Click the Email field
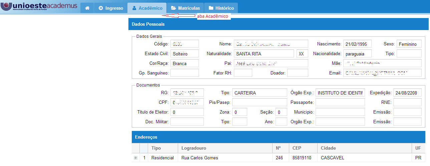The width and height of the screenshot is (430, 166). [382, 73]
